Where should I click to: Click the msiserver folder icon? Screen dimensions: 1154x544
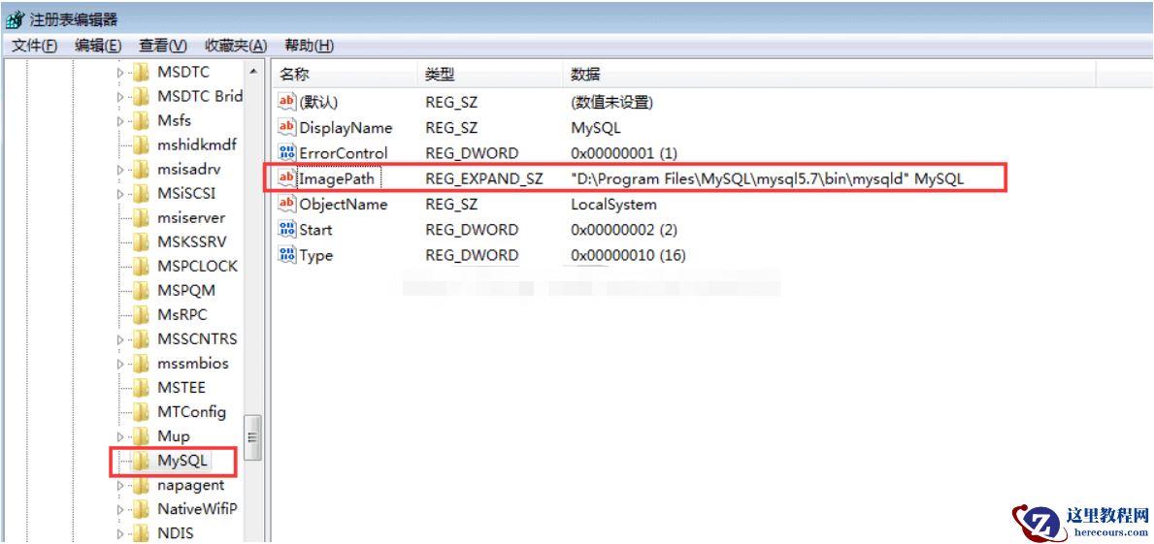click(140, 218)
